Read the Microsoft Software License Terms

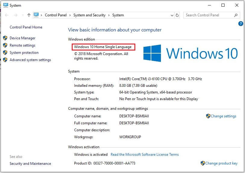[x=145, y=155]
